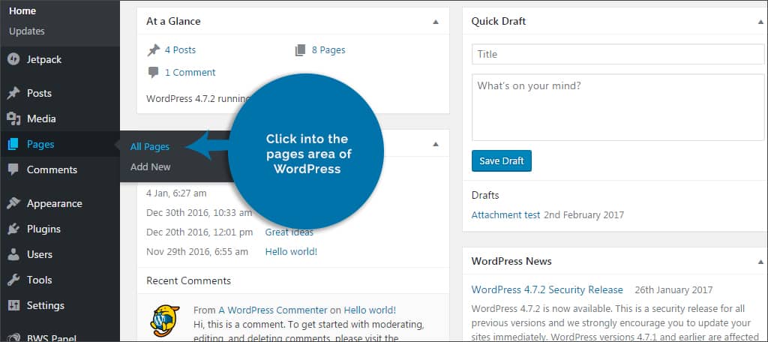Collapse the Quick Draft widget
Screen dimensions: 768x342
pyautogui.click(x=760, y=22)
